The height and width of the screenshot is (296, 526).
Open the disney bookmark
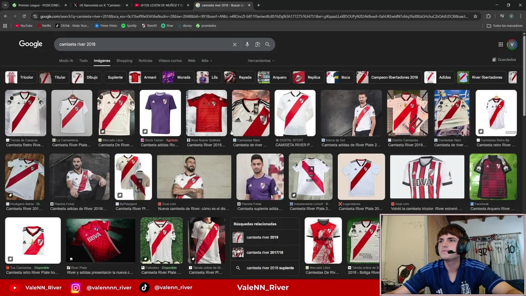(x=185, y=25)
